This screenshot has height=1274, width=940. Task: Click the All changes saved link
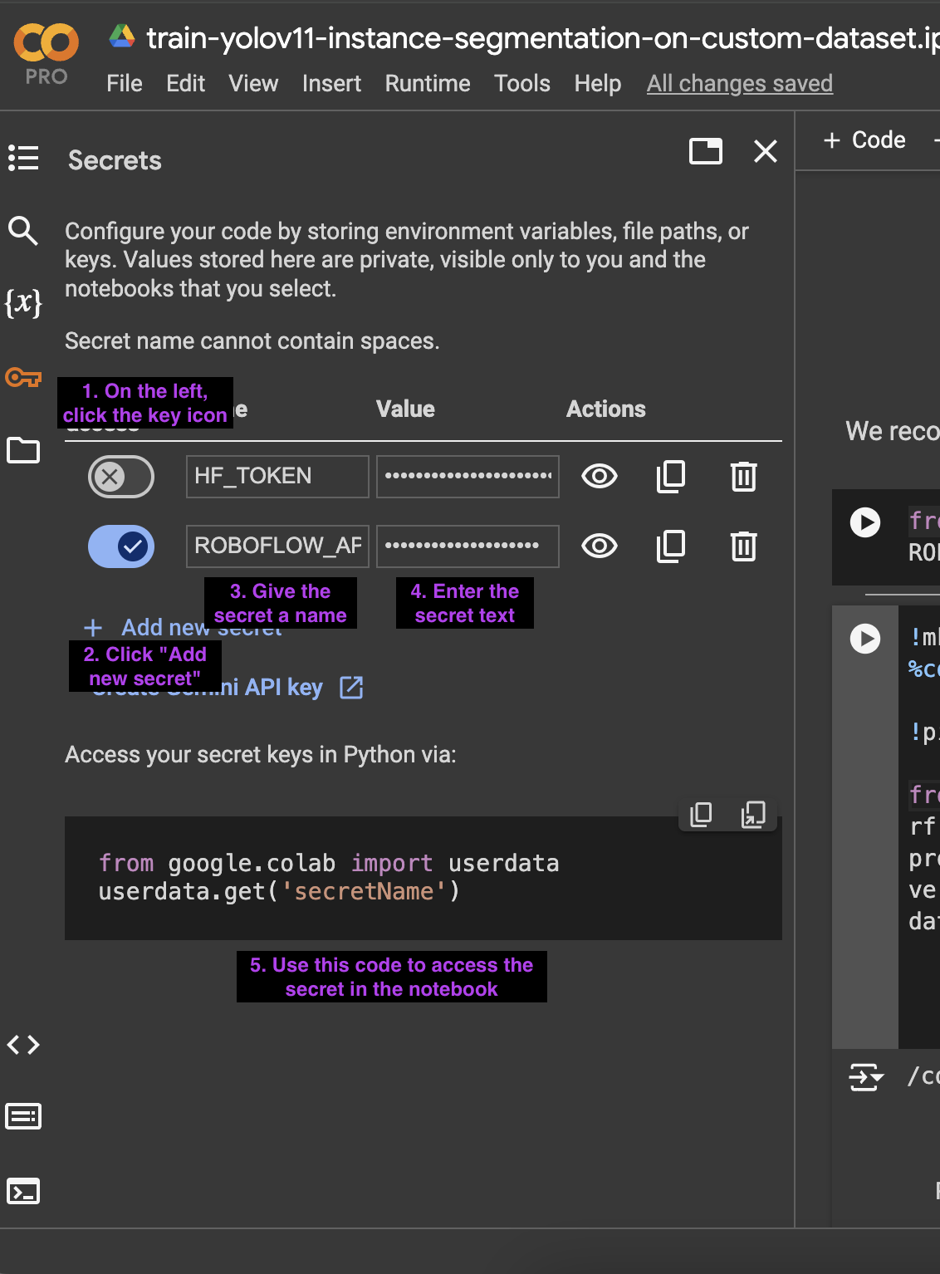(x=739, y=84)
